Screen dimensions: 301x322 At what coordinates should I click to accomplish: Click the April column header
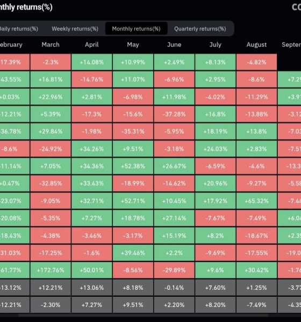[x=92, y=45]
